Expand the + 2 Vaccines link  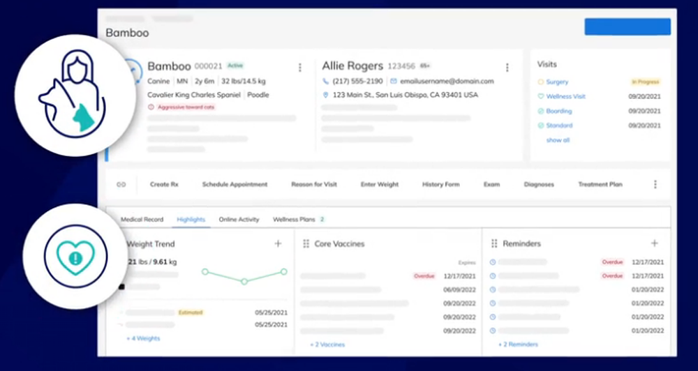coord(327,344)
